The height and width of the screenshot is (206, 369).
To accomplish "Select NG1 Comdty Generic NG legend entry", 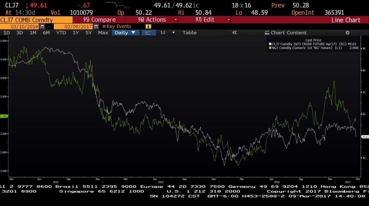I will [314, 48].
